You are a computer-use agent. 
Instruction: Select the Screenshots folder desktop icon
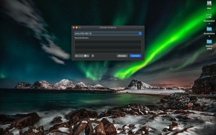(209, 32)
